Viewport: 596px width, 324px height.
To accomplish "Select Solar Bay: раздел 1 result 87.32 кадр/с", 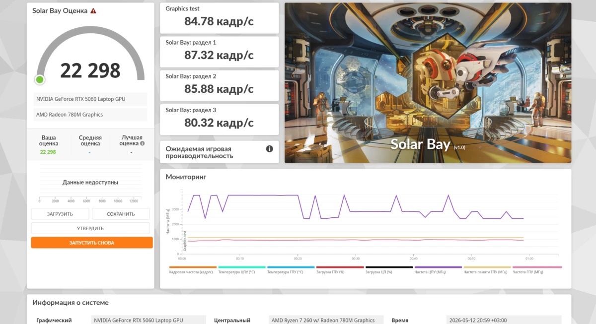I will 219,52.
